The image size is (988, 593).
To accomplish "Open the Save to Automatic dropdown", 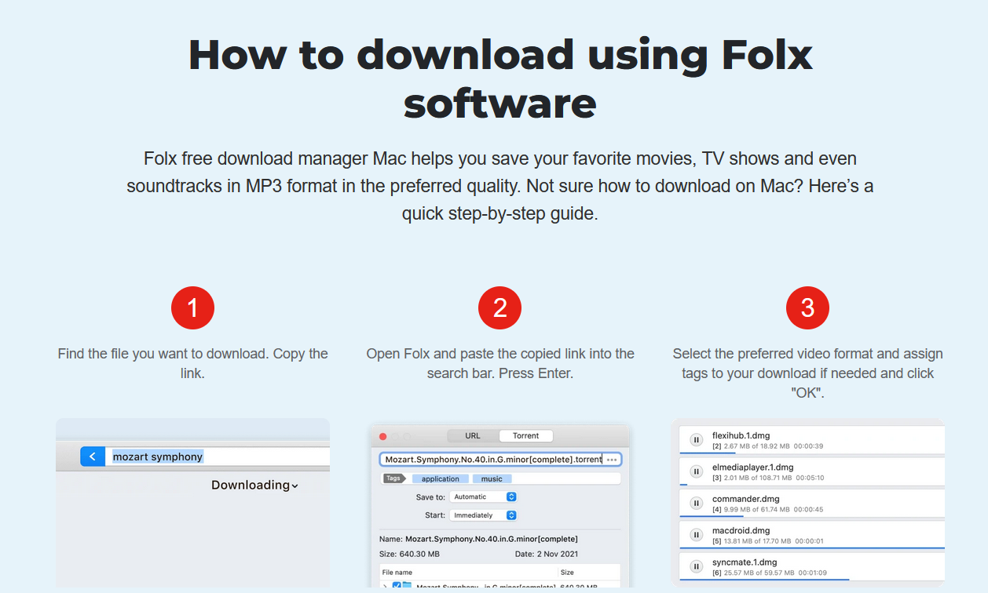I will point(484,497).
